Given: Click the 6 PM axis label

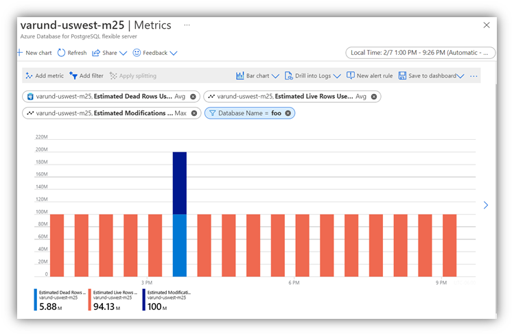Looking at the screenshot, I should tap(294, 283).
